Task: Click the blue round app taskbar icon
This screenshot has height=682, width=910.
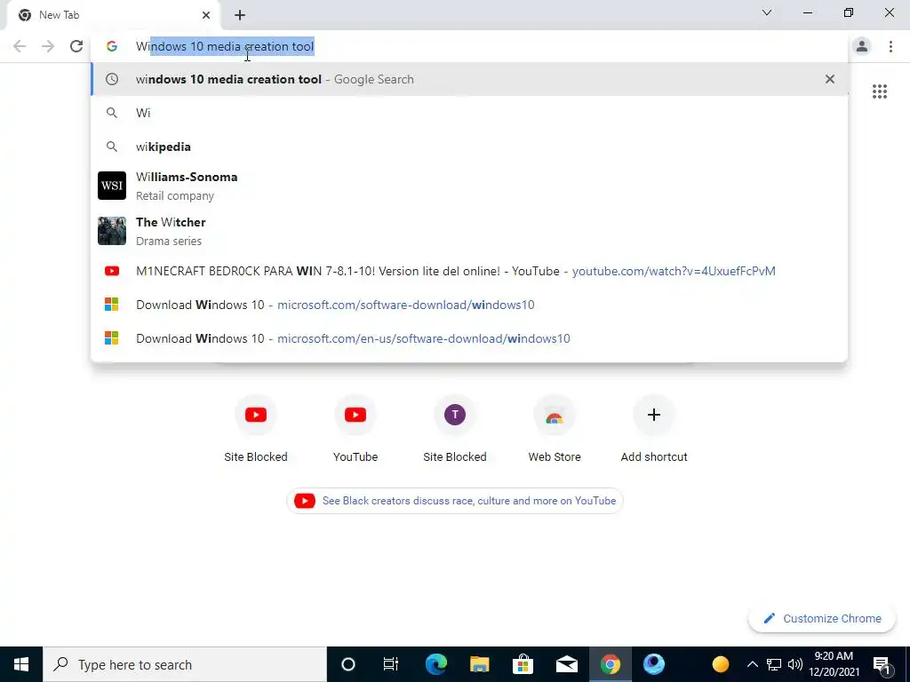Action: pos(654,664)
